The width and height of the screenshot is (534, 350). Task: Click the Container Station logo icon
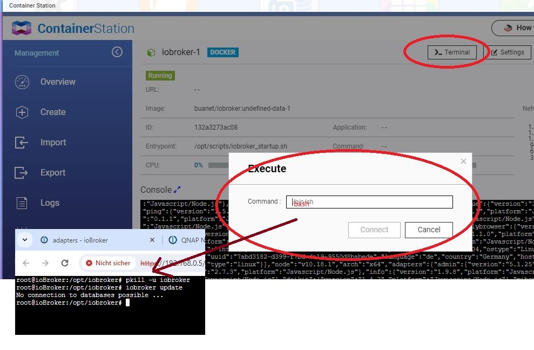(22, 28)
